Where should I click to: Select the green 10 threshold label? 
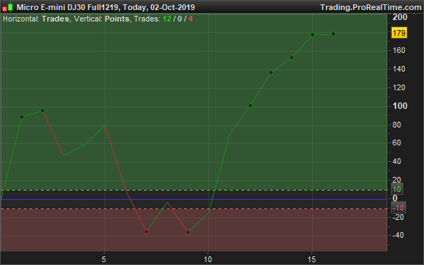pos(397,189)
